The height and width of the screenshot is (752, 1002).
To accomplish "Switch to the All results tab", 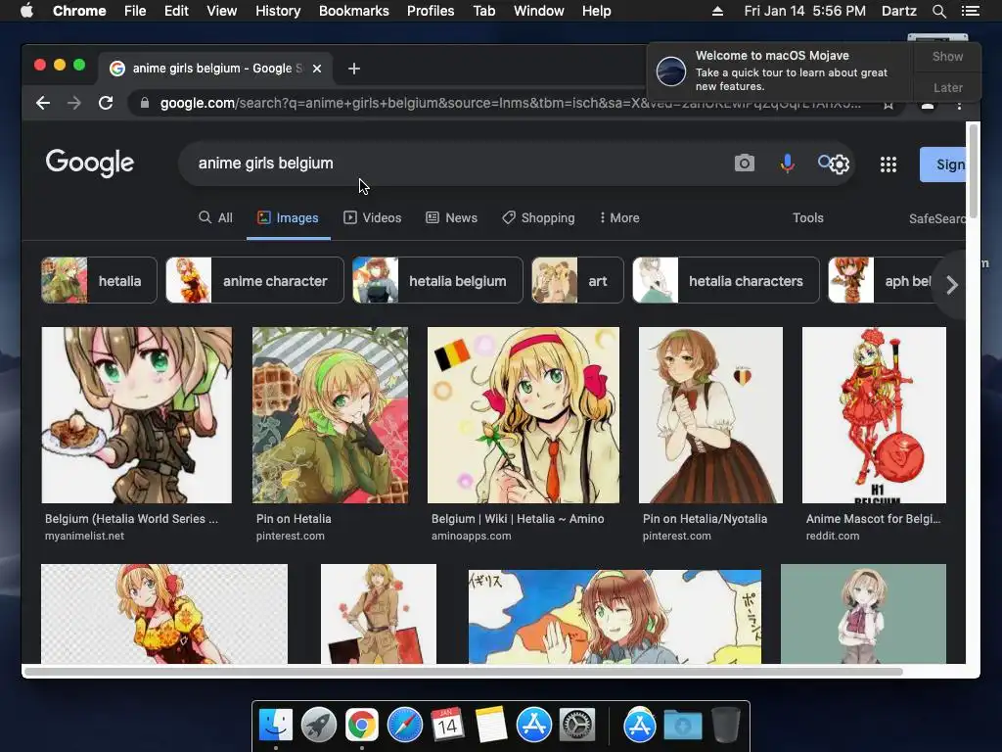I will [216, 218].
